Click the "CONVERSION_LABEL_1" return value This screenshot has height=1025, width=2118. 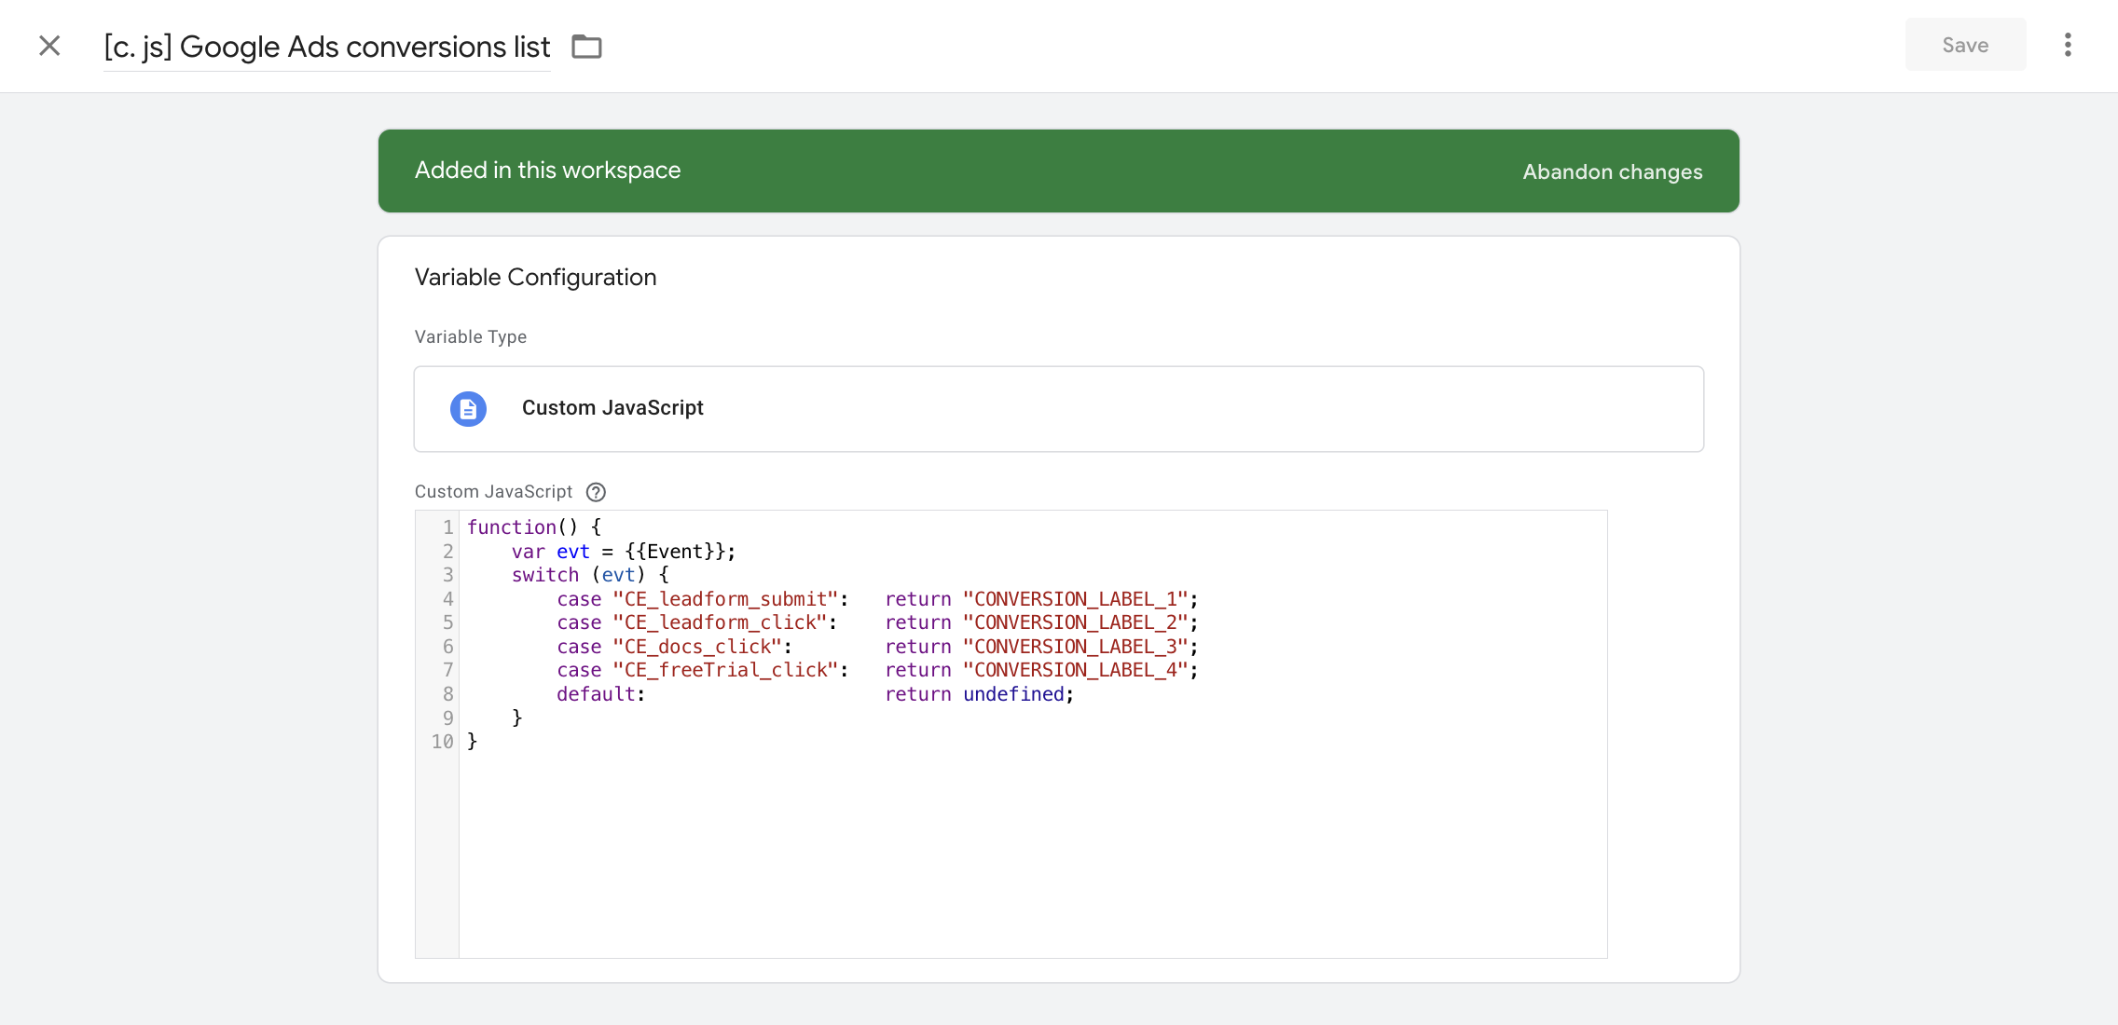[1076, 599]
